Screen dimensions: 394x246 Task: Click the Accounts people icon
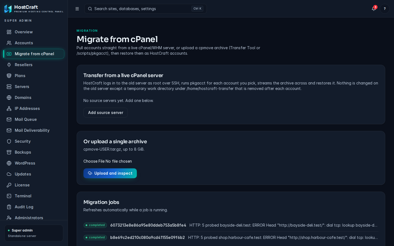pyautogui.click(x=9, y=43)
